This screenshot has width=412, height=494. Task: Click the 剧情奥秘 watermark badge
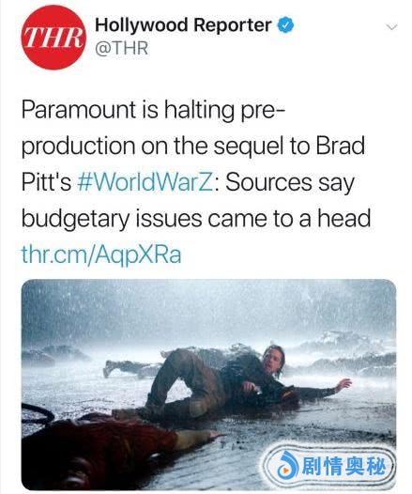[x=329, y=467]
